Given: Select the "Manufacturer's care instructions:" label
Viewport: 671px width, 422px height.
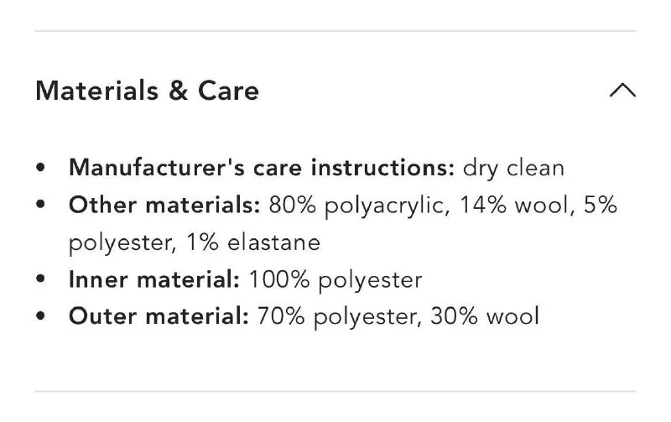Looking at the screenshot, I should (x=262, y=167).
